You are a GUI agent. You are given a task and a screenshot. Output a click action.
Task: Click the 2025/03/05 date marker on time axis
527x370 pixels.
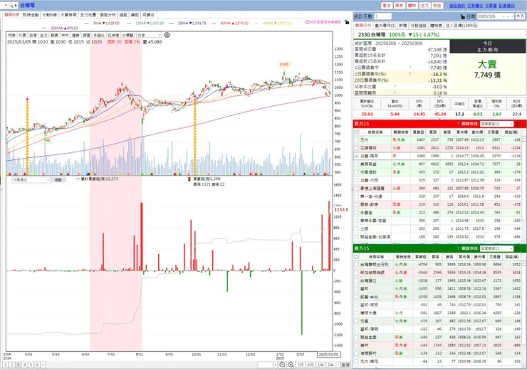328,354
